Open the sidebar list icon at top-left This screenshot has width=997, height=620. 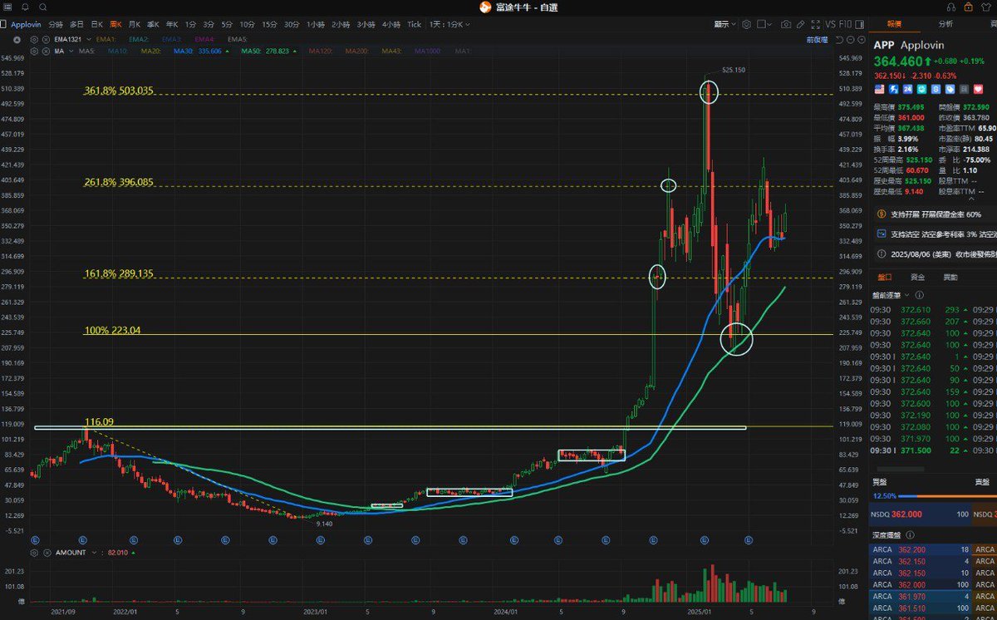[7, 7]
